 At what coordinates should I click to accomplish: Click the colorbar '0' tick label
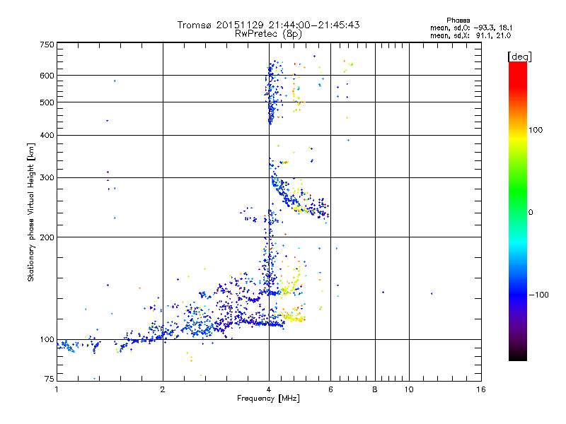coord(531,212)
